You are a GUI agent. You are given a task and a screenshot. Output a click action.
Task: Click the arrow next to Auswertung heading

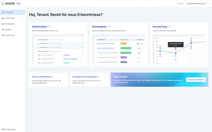tap(169, 27)
